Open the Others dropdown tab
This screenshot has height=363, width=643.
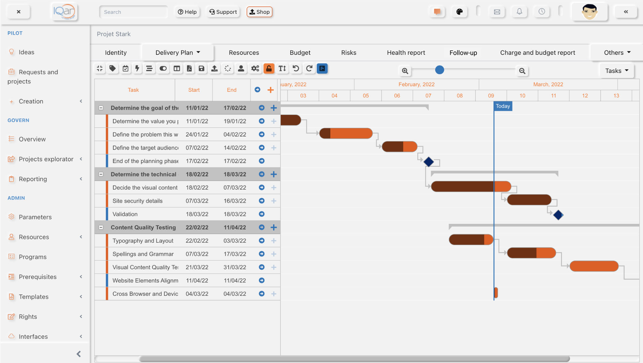coord(617,52)
